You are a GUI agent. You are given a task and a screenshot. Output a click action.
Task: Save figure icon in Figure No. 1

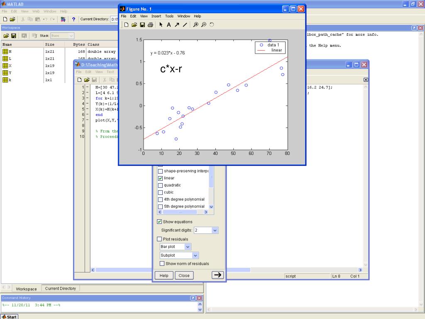pos(142,25)
